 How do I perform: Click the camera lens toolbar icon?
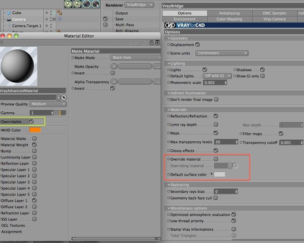click(x=86, y=4)
